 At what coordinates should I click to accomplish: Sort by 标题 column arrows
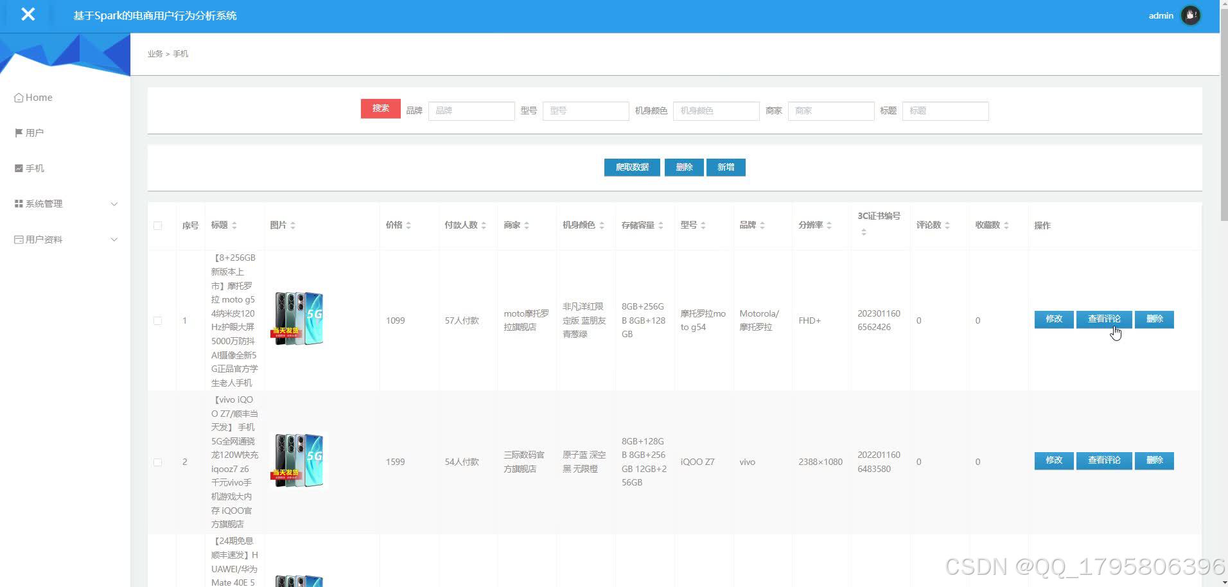pos(234,225)
